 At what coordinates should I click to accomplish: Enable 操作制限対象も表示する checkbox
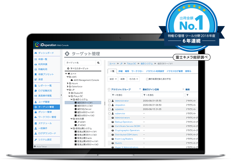tap(147, 79)
